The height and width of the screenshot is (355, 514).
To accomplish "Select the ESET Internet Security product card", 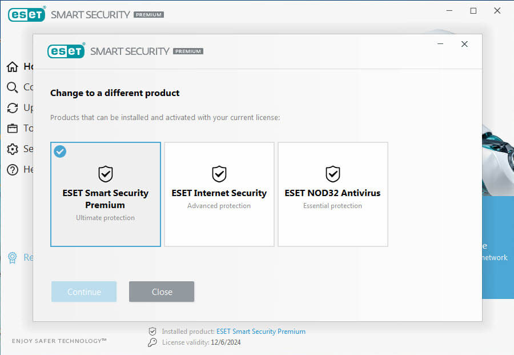I will tap(219, 194).
